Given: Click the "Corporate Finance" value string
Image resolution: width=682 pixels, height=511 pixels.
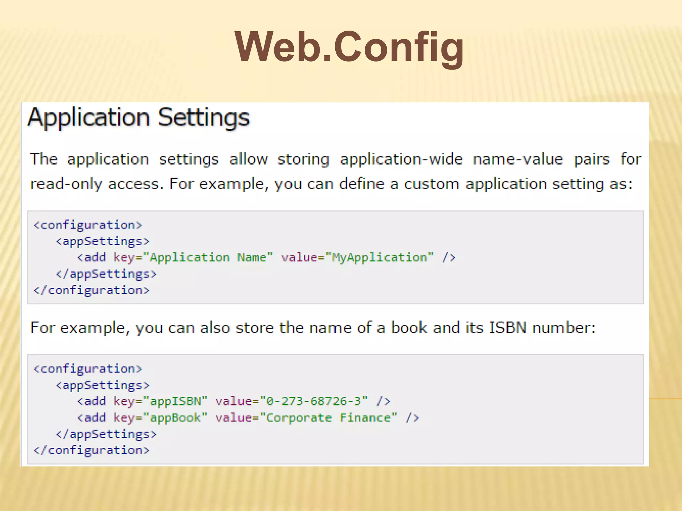Looking at the screenshot, I should tap(329, 418).
